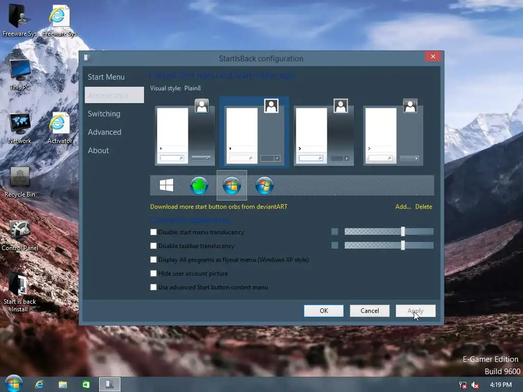
Task: Click StartIsBack taskbar button
Action: 110,384
